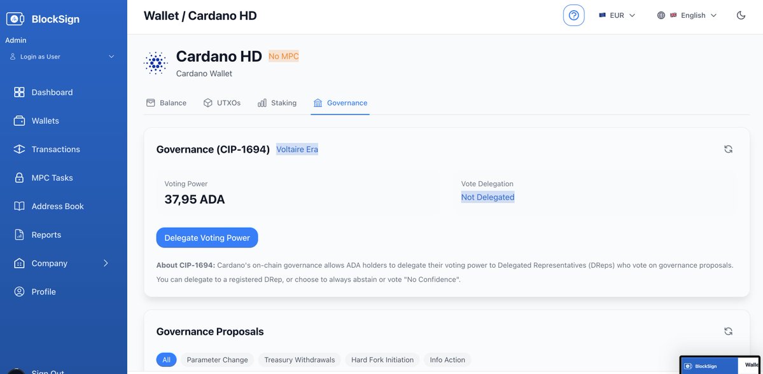Expand the Login as User dropdown
Screen dimensions: 763x374
[62, 57]
